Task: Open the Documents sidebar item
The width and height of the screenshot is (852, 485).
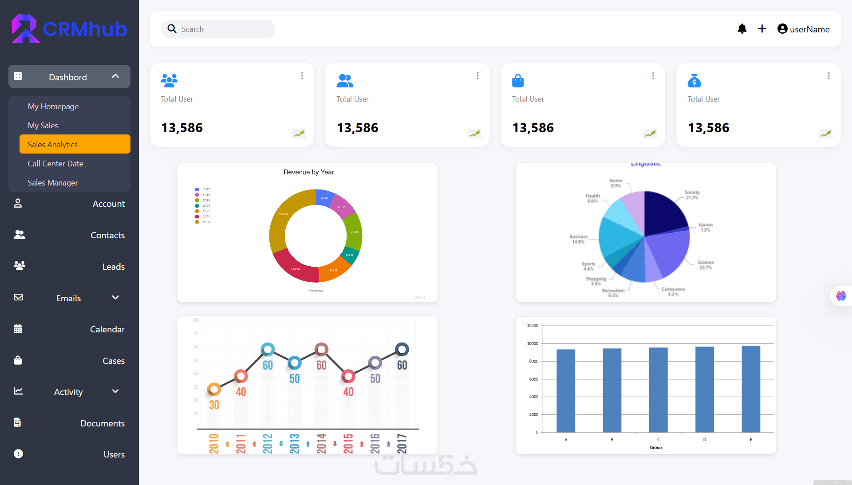Action: click(x=102, y=423)
